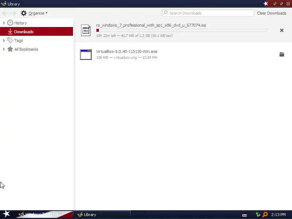Image resolution: width=292 pixels, height=219 pixels.
Task: Click the Library window icon in the title bar
Action: [4, 4]
